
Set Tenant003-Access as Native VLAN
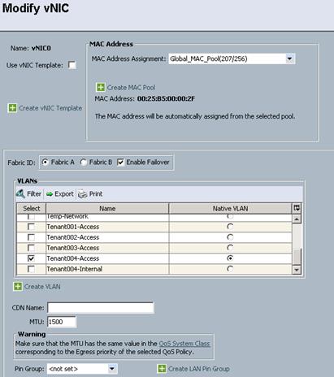230,248
